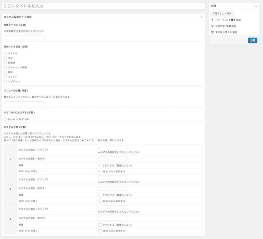Viewport: 263px width, 239px height.
Task: Tick the アイキャッチ画像 checkbox
Action: click(5, 67)
